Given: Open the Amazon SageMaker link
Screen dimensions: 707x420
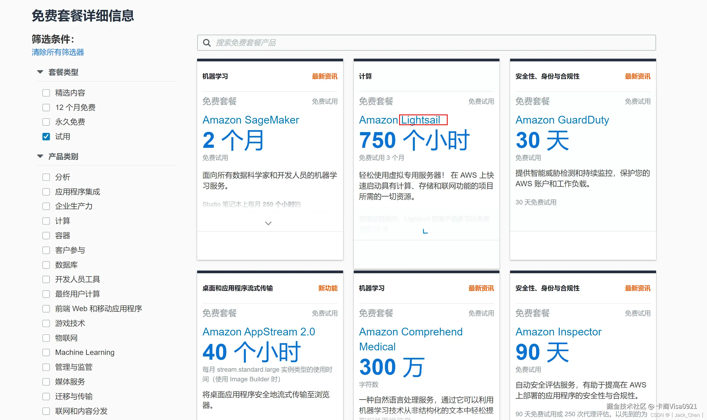Looking at the screenshot, I should pyautogui.click(x=251, y=120).
